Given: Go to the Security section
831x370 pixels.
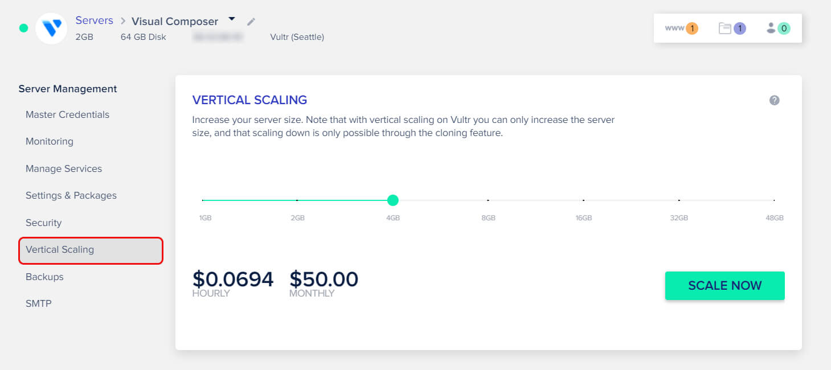Looking at the screenshot, I should tap(43, 223).
